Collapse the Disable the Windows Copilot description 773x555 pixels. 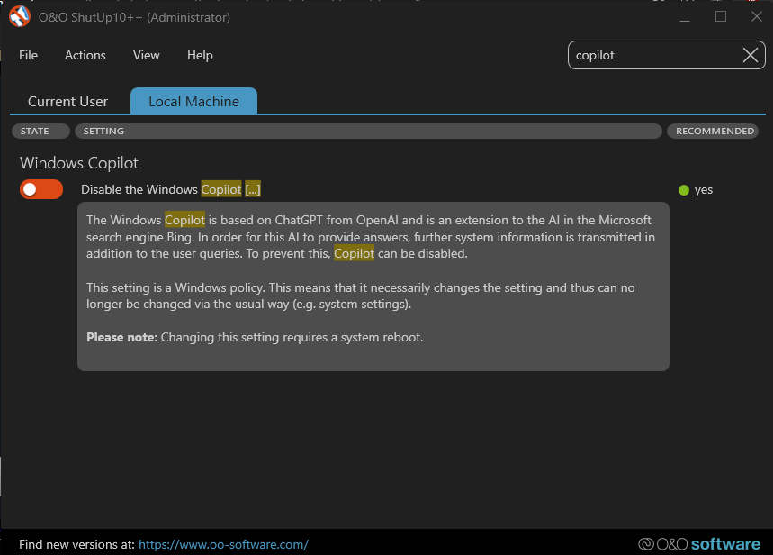click(x=253, y=189)
